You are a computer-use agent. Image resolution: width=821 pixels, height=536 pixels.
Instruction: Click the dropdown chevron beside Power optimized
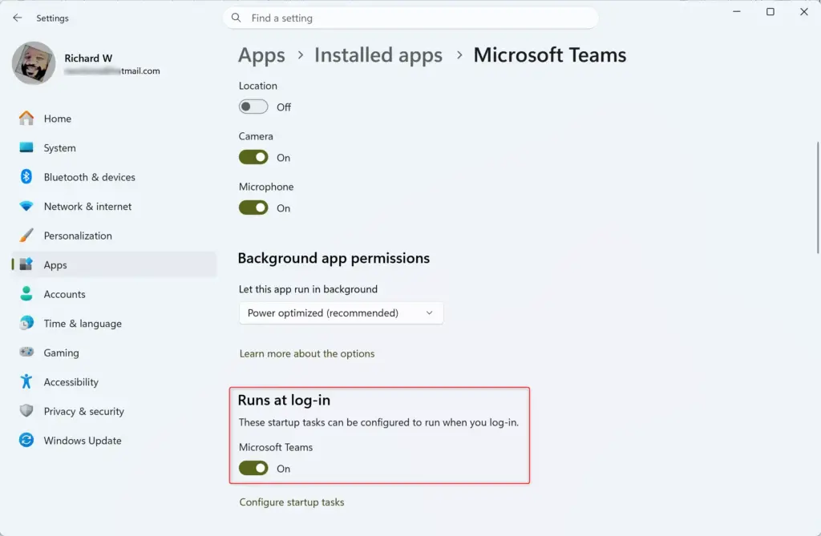point(430,313)
